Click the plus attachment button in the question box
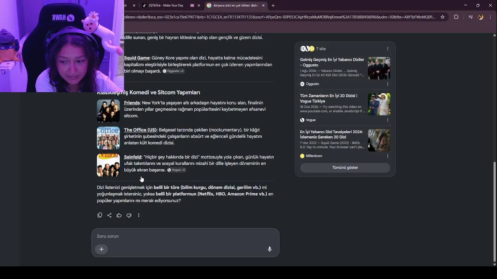 pos(101,249)
